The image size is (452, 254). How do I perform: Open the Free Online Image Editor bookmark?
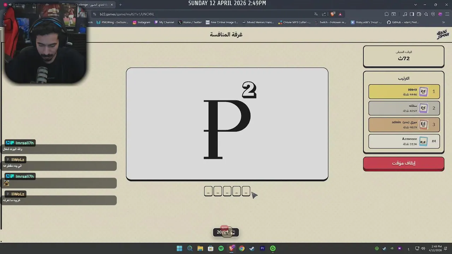[222, 22]
